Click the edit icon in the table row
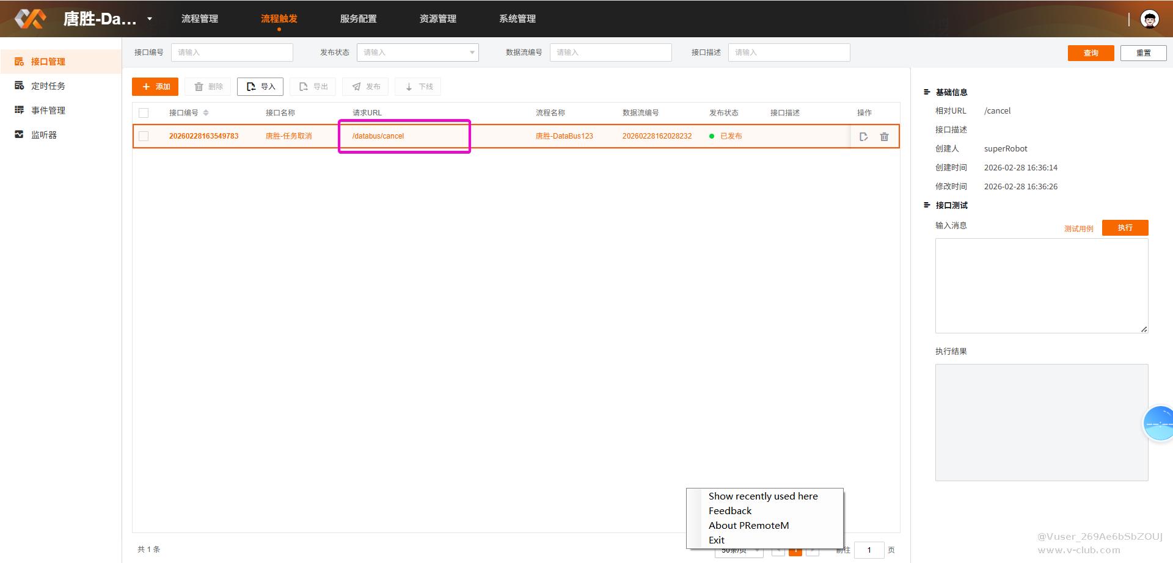The image size is (1173, 563). pyautogui.click(x=863, y=137)
